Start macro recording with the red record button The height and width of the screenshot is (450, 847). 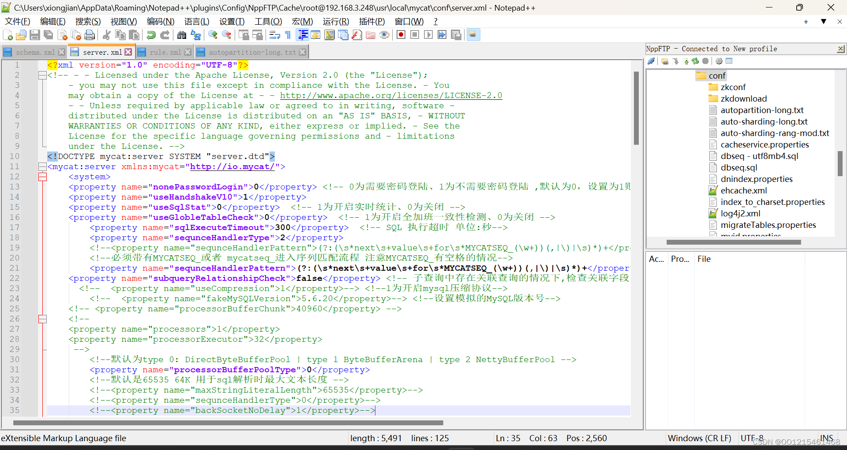click(x=401, y=35)
